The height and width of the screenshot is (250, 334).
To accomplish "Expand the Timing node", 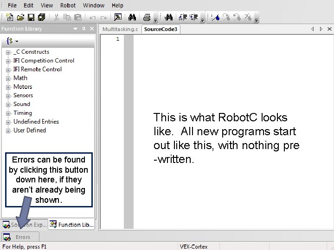I will pos(8,113).
